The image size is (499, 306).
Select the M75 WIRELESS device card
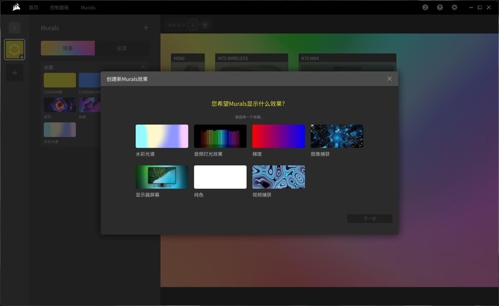[x=252, y=63]
